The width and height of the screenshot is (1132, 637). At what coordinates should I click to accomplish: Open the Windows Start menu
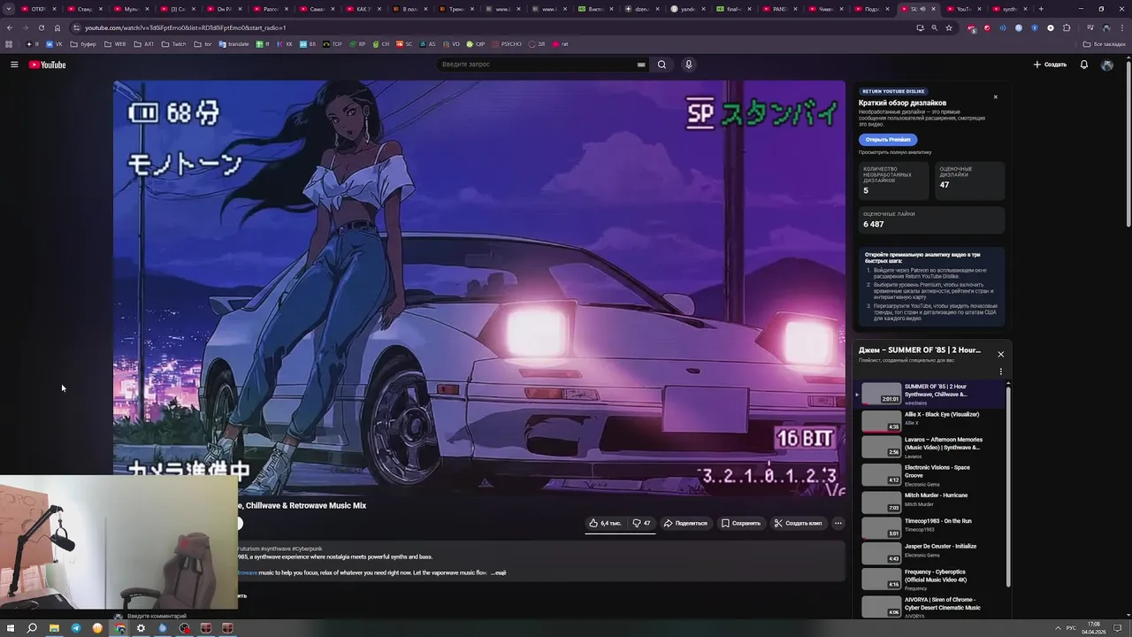coord(10,628)
